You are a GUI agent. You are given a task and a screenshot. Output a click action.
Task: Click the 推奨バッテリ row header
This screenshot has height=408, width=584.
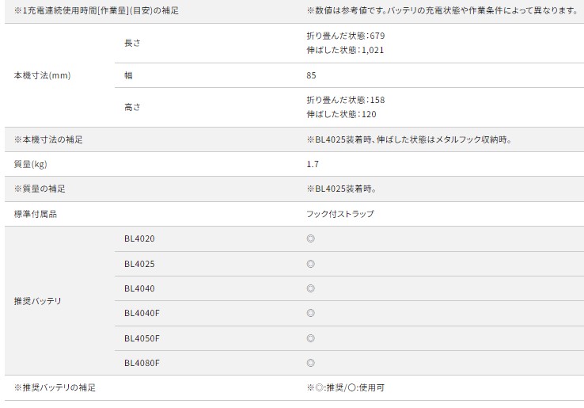click(37, 301)
